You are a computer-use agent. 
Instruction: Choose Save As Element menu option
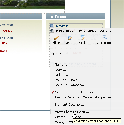coord(70,85)
